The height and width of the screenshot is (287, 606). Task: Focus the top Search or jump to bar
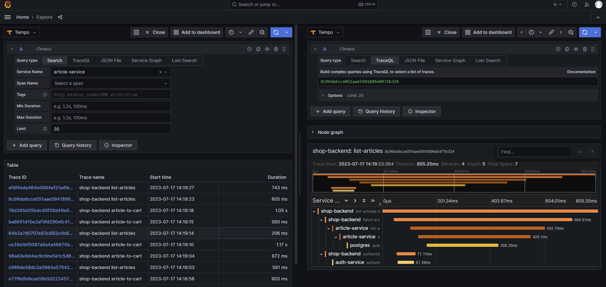(x=303, y=4)
